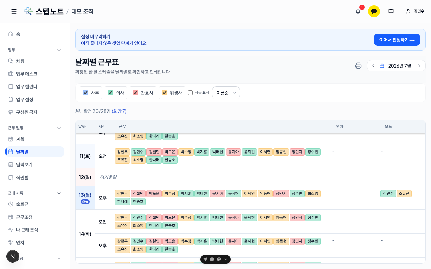
Task: Open 업무 설정 in sidebar
Action: click(35, 99)
